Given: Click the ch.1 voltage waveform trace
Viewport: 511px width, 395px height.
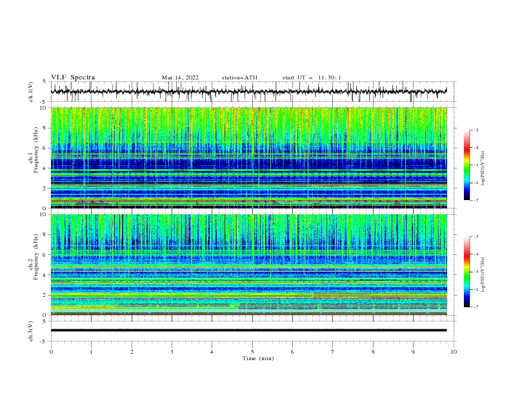Looking at the screenshot, I should [248, 92].
